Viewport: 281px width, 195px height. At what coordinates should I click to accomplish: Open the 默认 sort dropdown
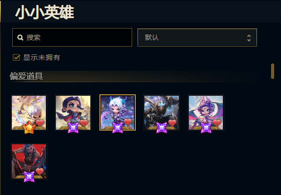(197, 38)
